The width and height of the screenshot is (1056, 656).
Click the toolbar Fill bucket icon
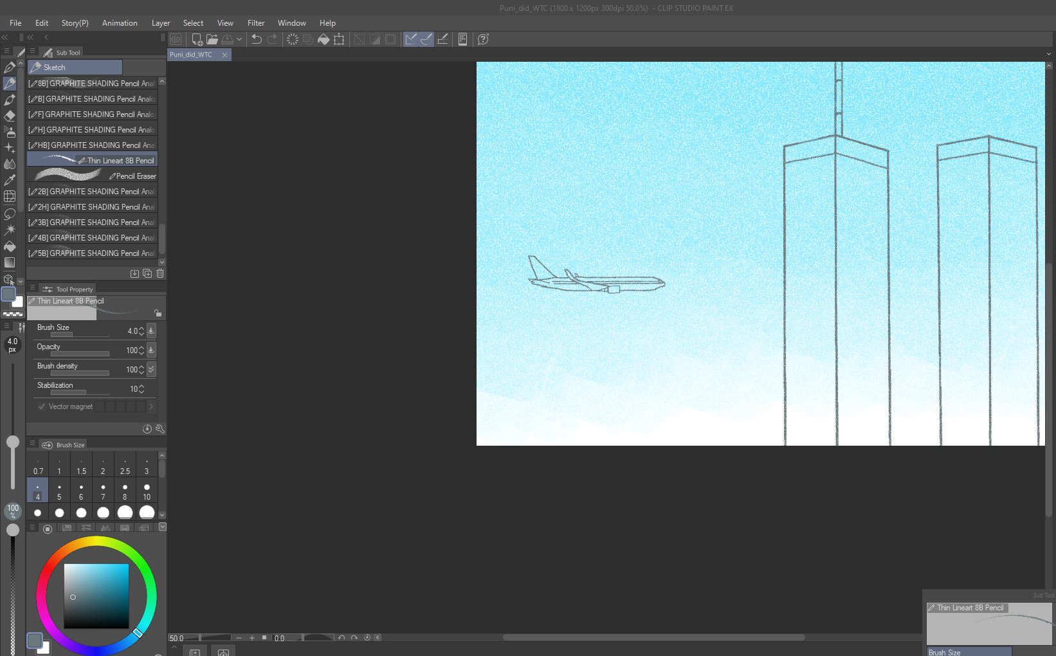pos(323,39)
